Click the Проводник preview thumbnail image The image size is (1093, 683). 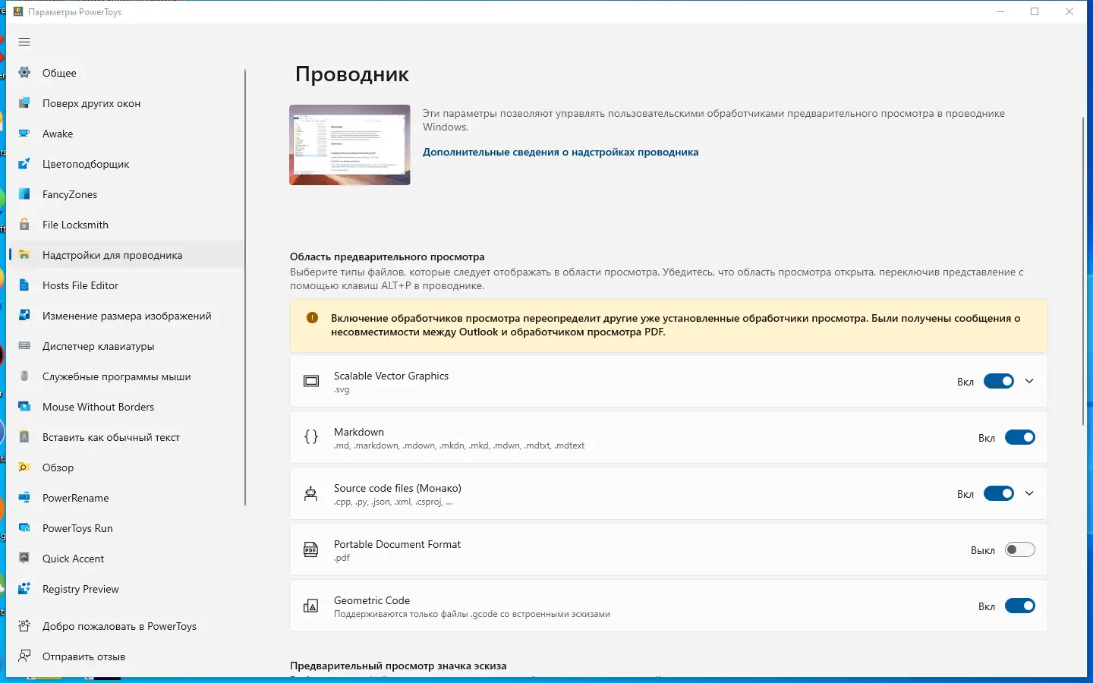click(x=350, y=145)
